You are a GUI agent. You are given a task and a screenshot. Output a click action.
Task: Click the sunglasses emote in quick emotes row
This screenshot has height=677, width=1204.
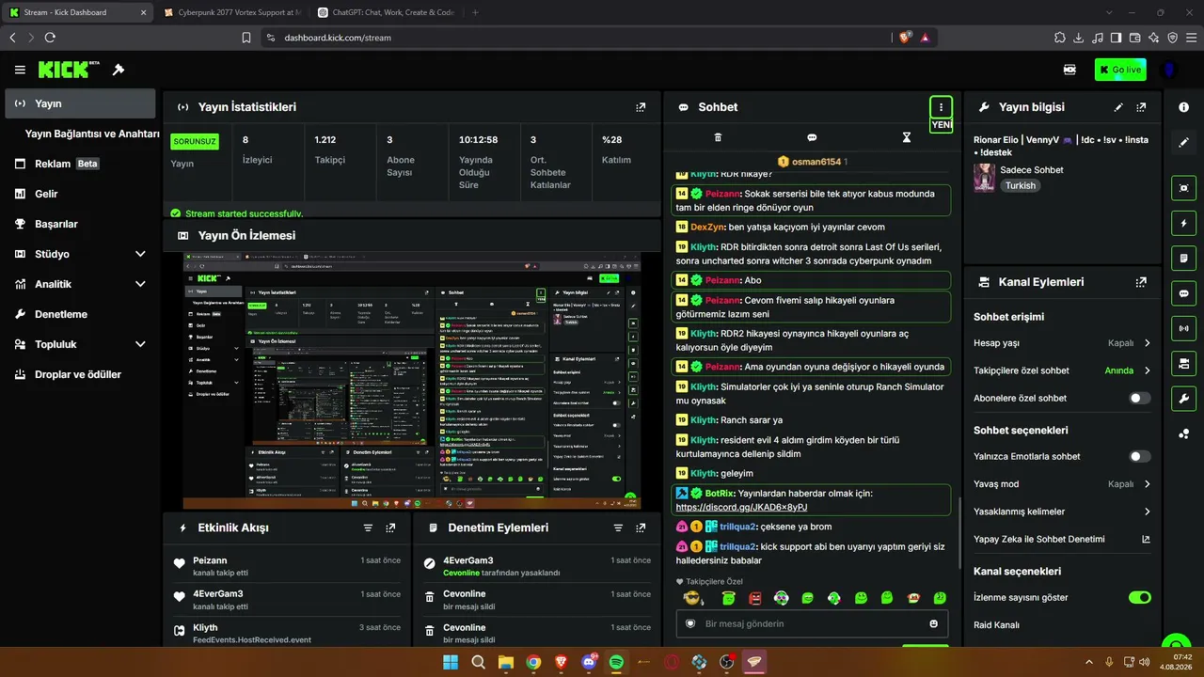tap(693, 598)
